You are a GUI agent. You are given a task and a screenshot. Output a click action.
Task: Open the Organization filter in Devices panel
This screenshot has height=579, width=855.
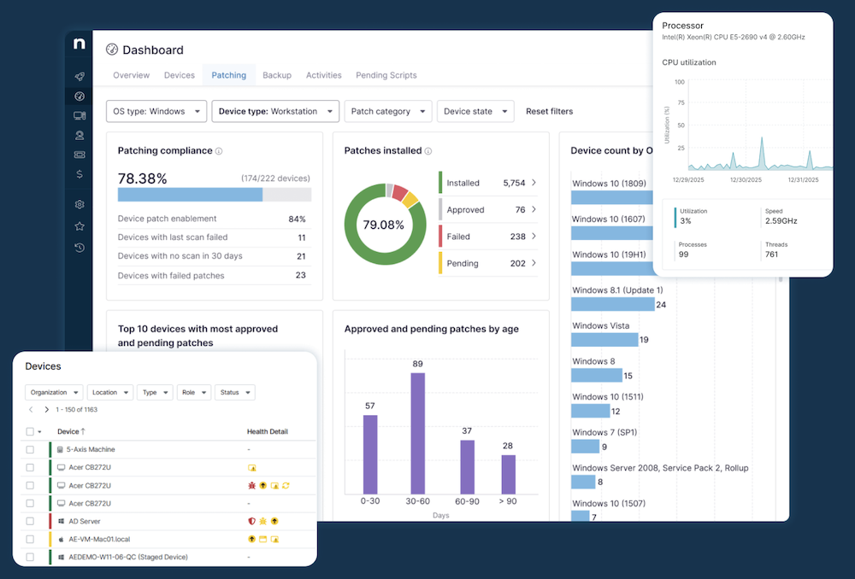tap(54, 392)
